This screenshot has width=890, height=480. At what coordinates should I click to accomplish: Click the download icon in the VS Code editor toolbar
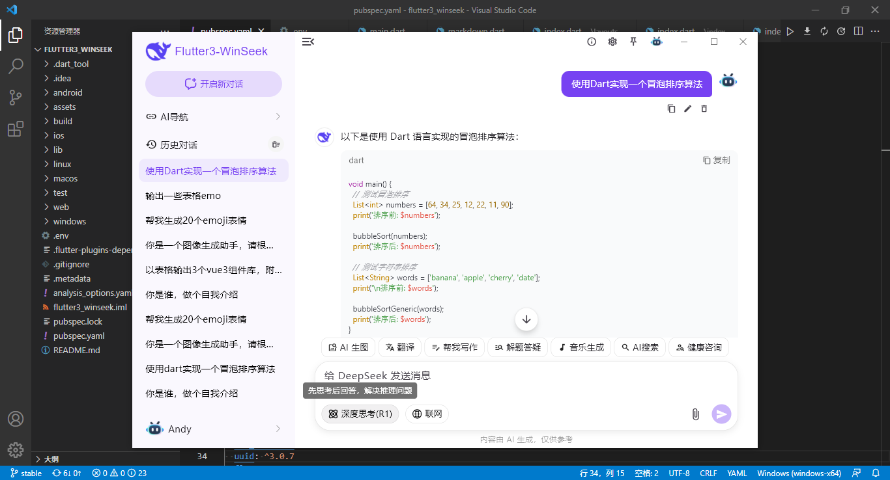807,31
